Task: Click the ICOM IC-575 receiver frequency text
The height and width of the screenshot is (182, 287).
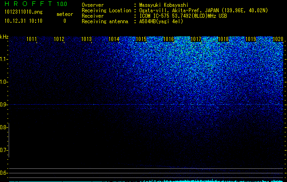Action: click(183, 16)
